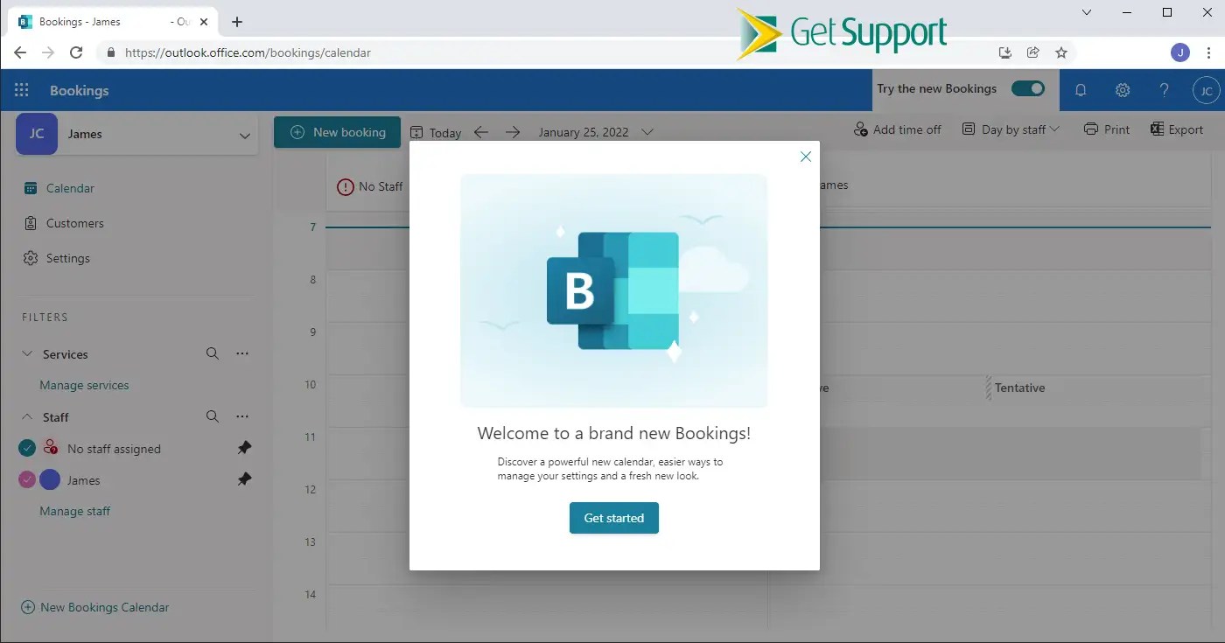This screenshot has width=1225, height=643.
Task: Open the settings gear in header
Action: coord(1123,90)
